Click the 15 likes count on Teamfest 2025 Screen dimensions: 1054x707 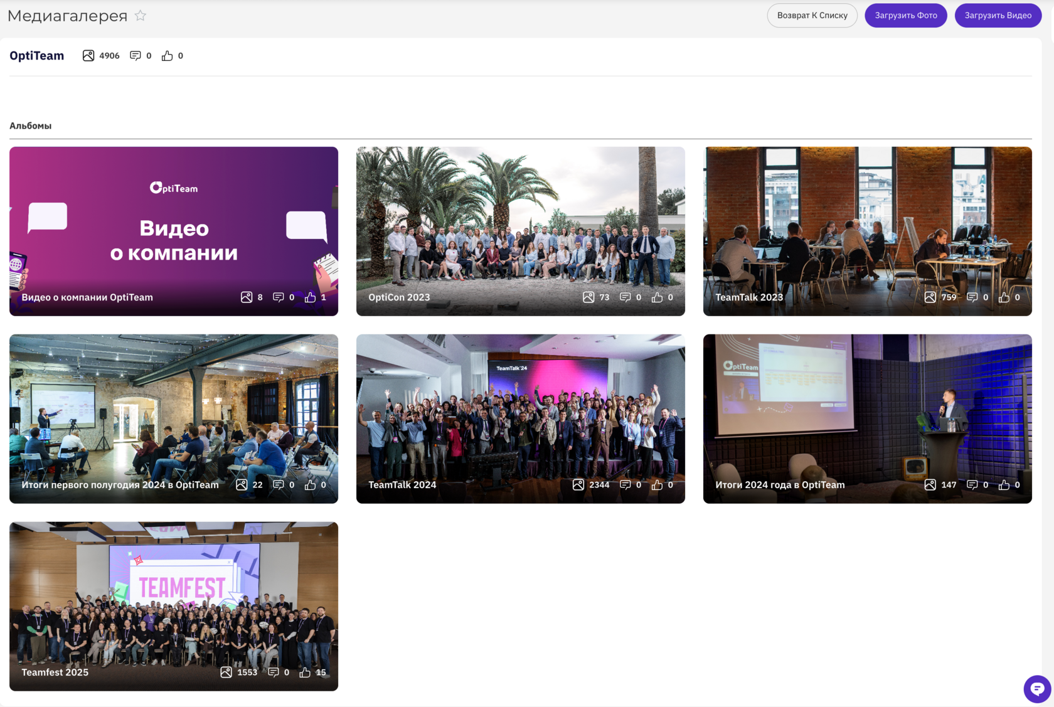pos(321,672)
